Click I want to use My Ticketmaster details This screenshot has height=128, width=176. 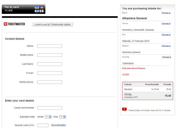pos(53,24)
